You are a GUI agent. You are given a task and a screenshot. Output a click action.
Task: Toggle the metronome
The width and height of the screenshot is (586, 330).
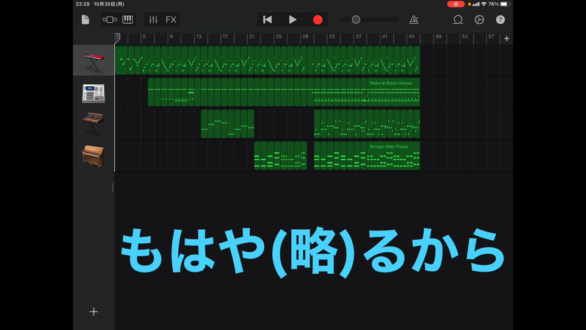414,20
